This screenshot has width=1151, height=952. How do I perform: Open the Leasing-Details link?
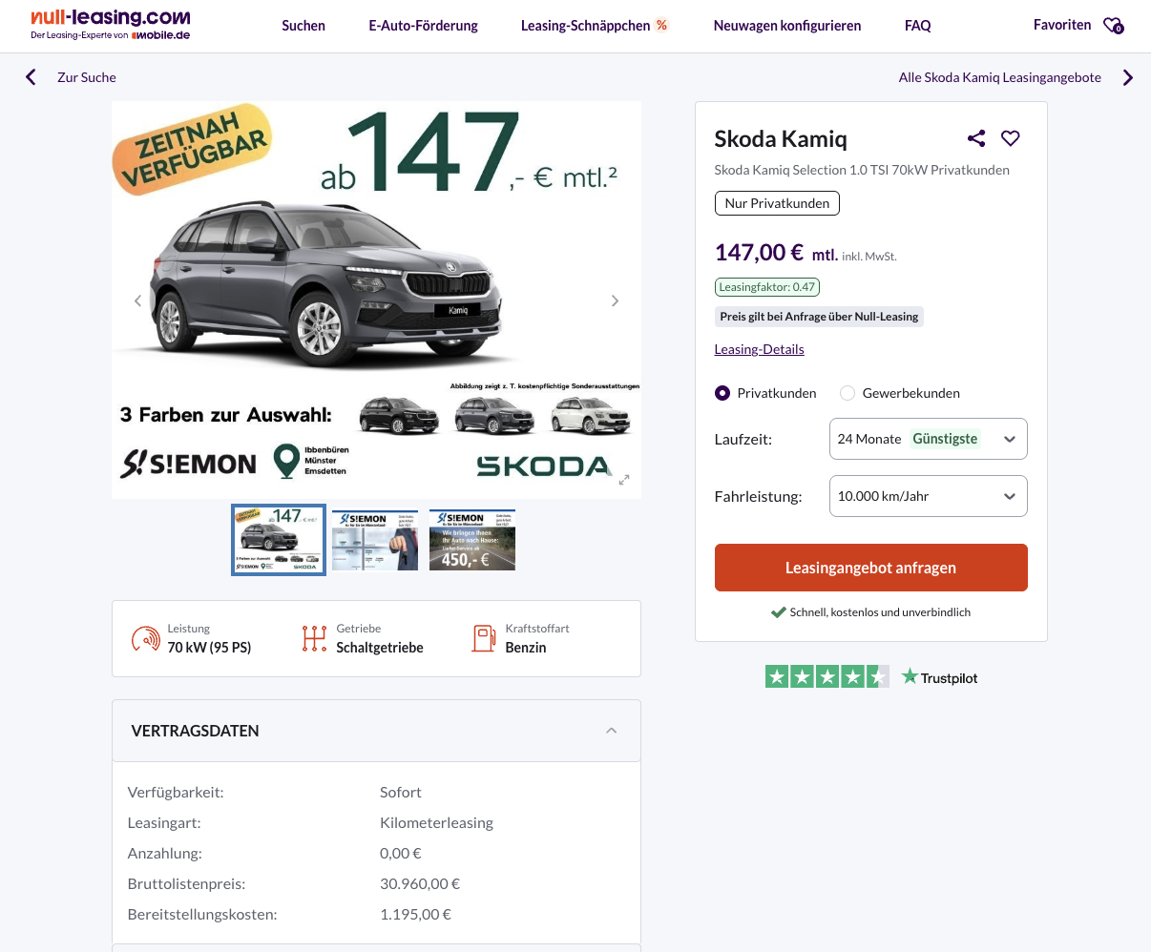tap(759, 349)
